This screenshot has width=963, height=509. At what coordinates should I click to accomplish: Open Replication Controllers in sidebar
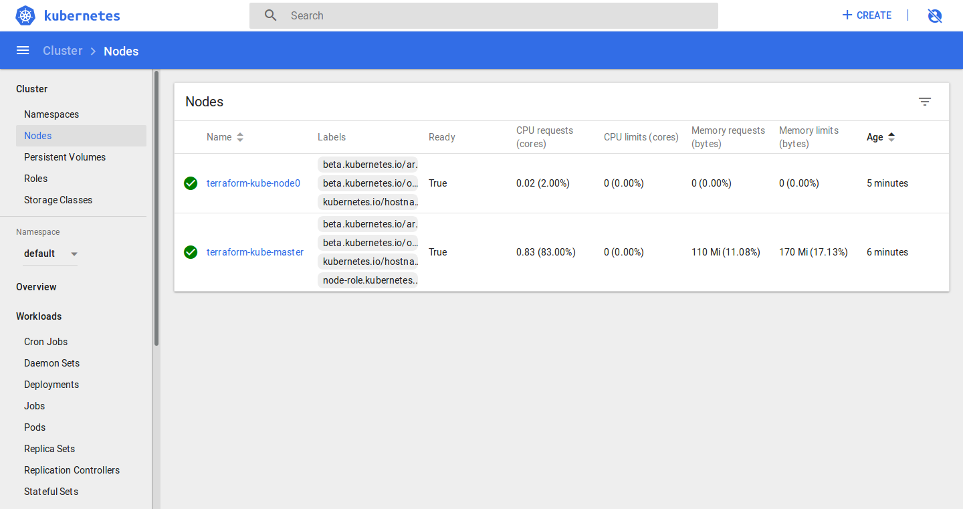click(72, 470)
